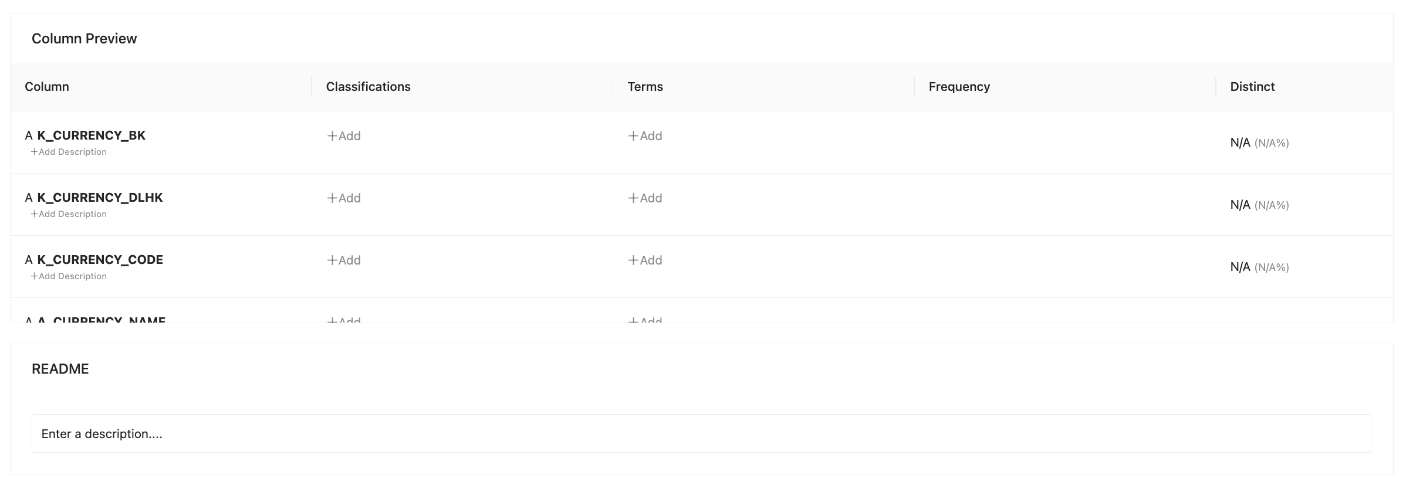Add a classification to K_CURRENCY_CODE
Viewport: 1406px width, 488px height.
344,260
